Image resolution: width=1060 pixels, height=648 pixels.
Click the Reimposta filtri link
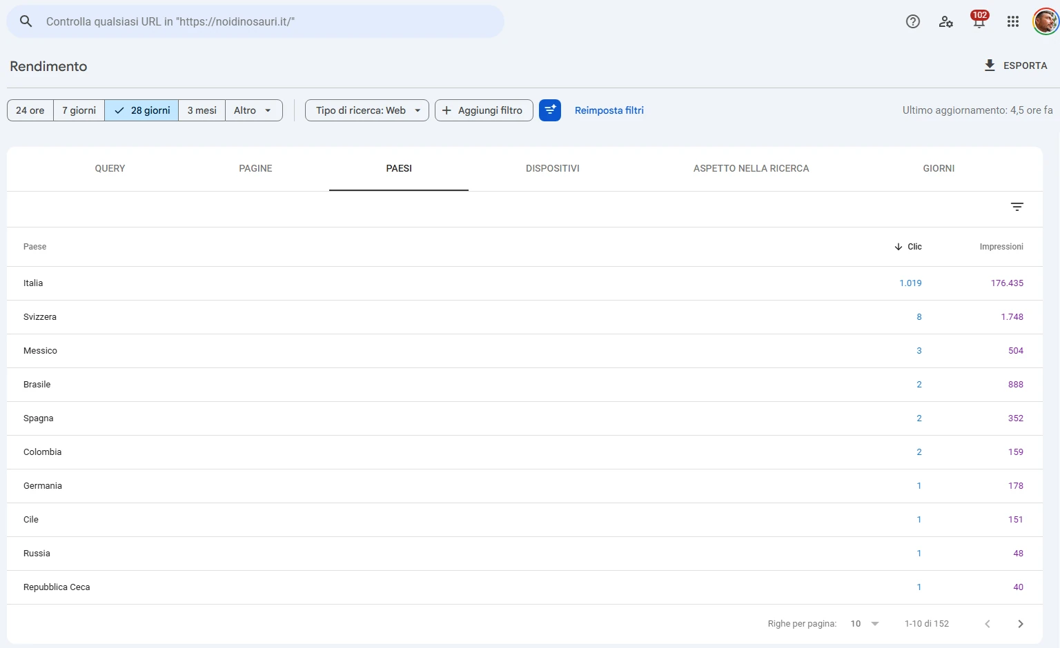tap(609, 110)
